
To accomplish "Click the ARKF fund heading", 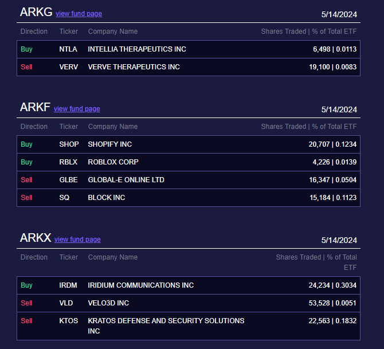I will [x=35, y=107].
